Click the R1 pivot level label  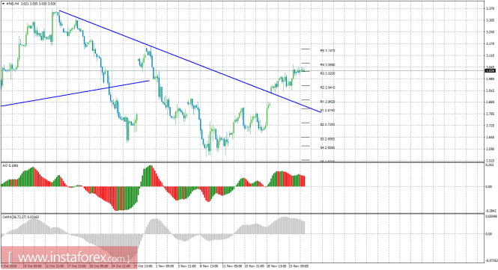pos(327,102)
